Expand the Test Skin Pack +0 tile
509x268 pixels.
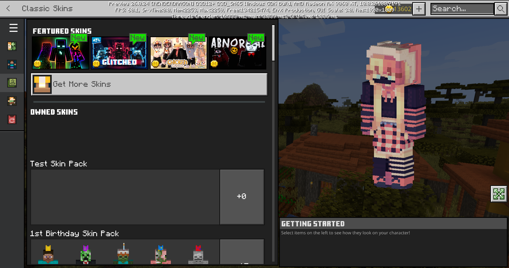pos(242,197)
